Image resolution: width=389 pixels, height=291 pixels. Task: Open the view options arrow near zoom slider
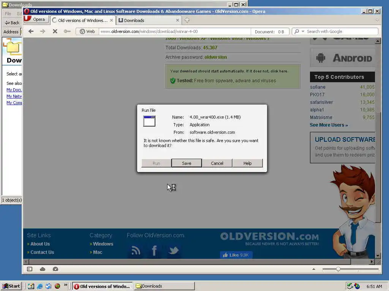[313, 269]
